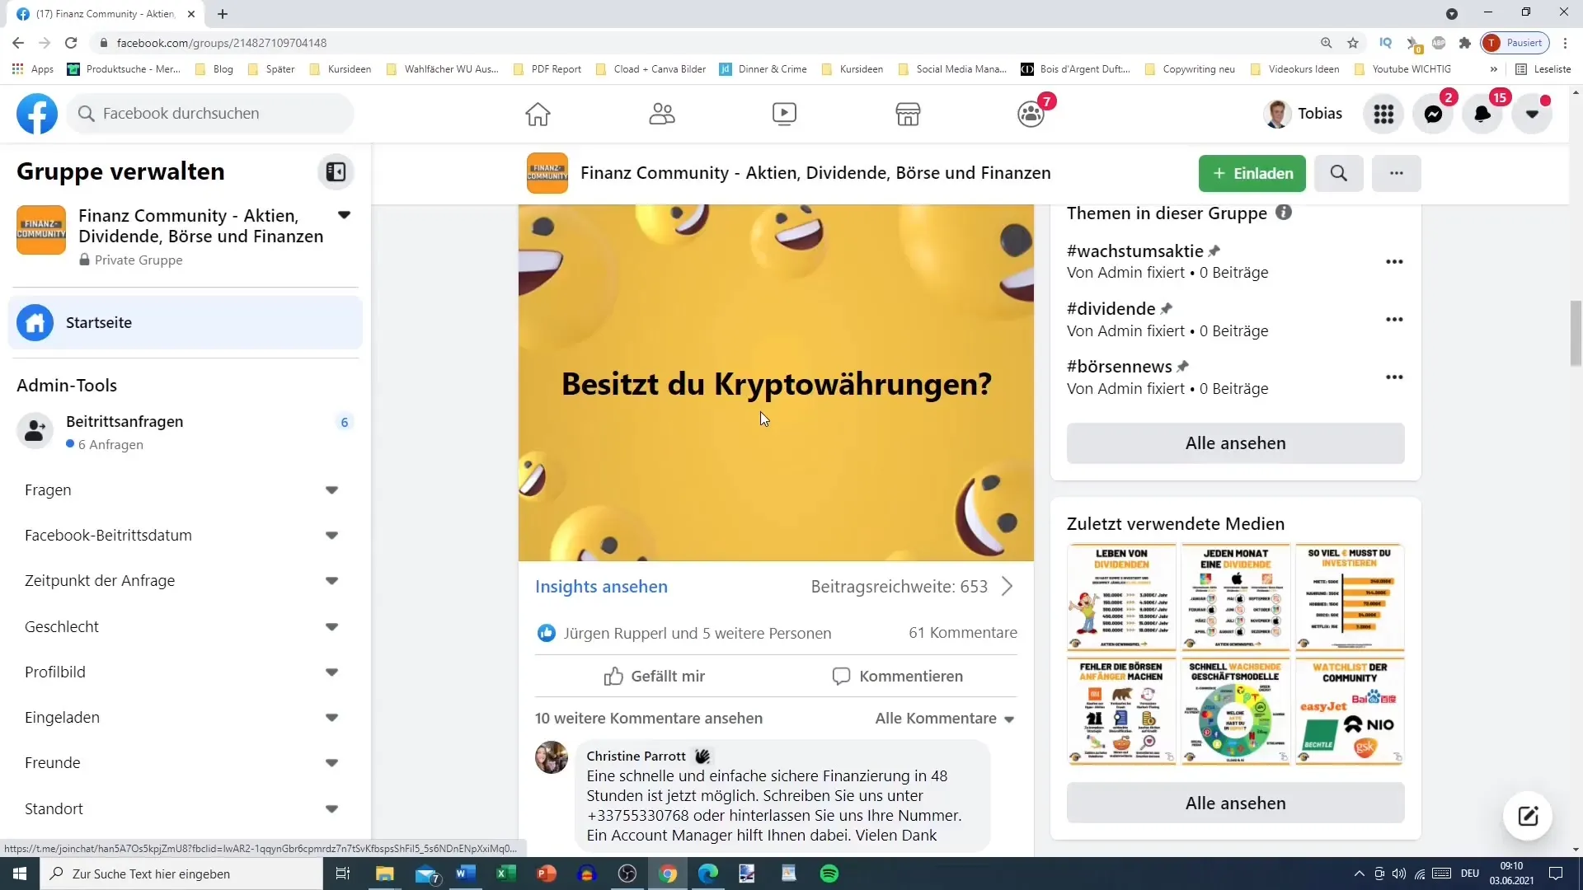Open Excel from the taskbar
1583x890 pixels.
point(506,874)
